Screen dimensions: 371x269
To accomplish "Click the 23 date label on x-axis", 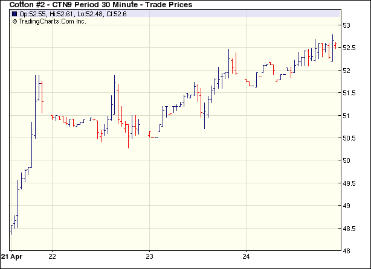I will (150, 256).
